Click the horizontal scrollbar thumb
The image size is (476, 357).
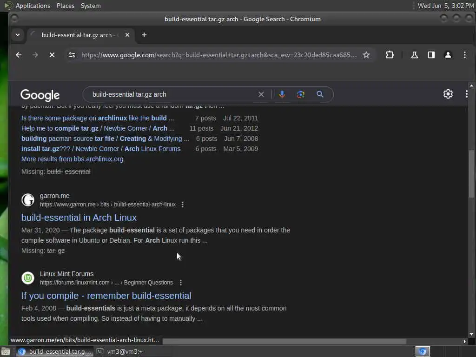pyautogui.click(x=284, y=342)
